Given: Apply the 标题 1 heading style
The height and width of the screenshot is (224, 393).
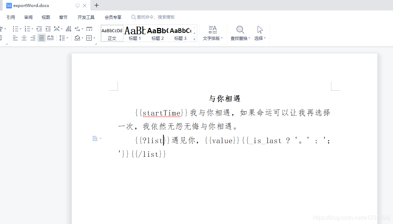Looking at the screenshot, I should pos(134,33).
